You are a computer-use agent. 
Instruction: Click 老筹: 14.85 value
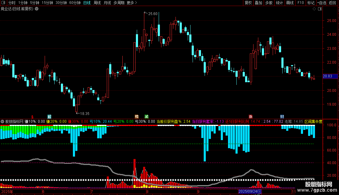click(x=294, y=121)
